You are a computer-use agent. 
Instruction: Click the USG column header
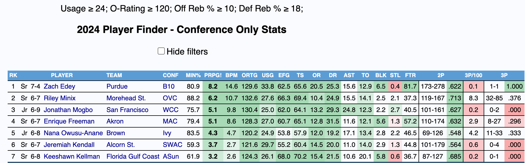(x=267, y=75)
